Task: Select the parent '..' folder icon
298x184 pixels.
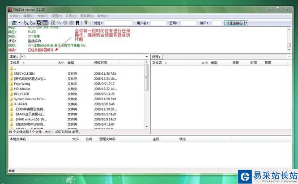Action: tap(11, 68)
